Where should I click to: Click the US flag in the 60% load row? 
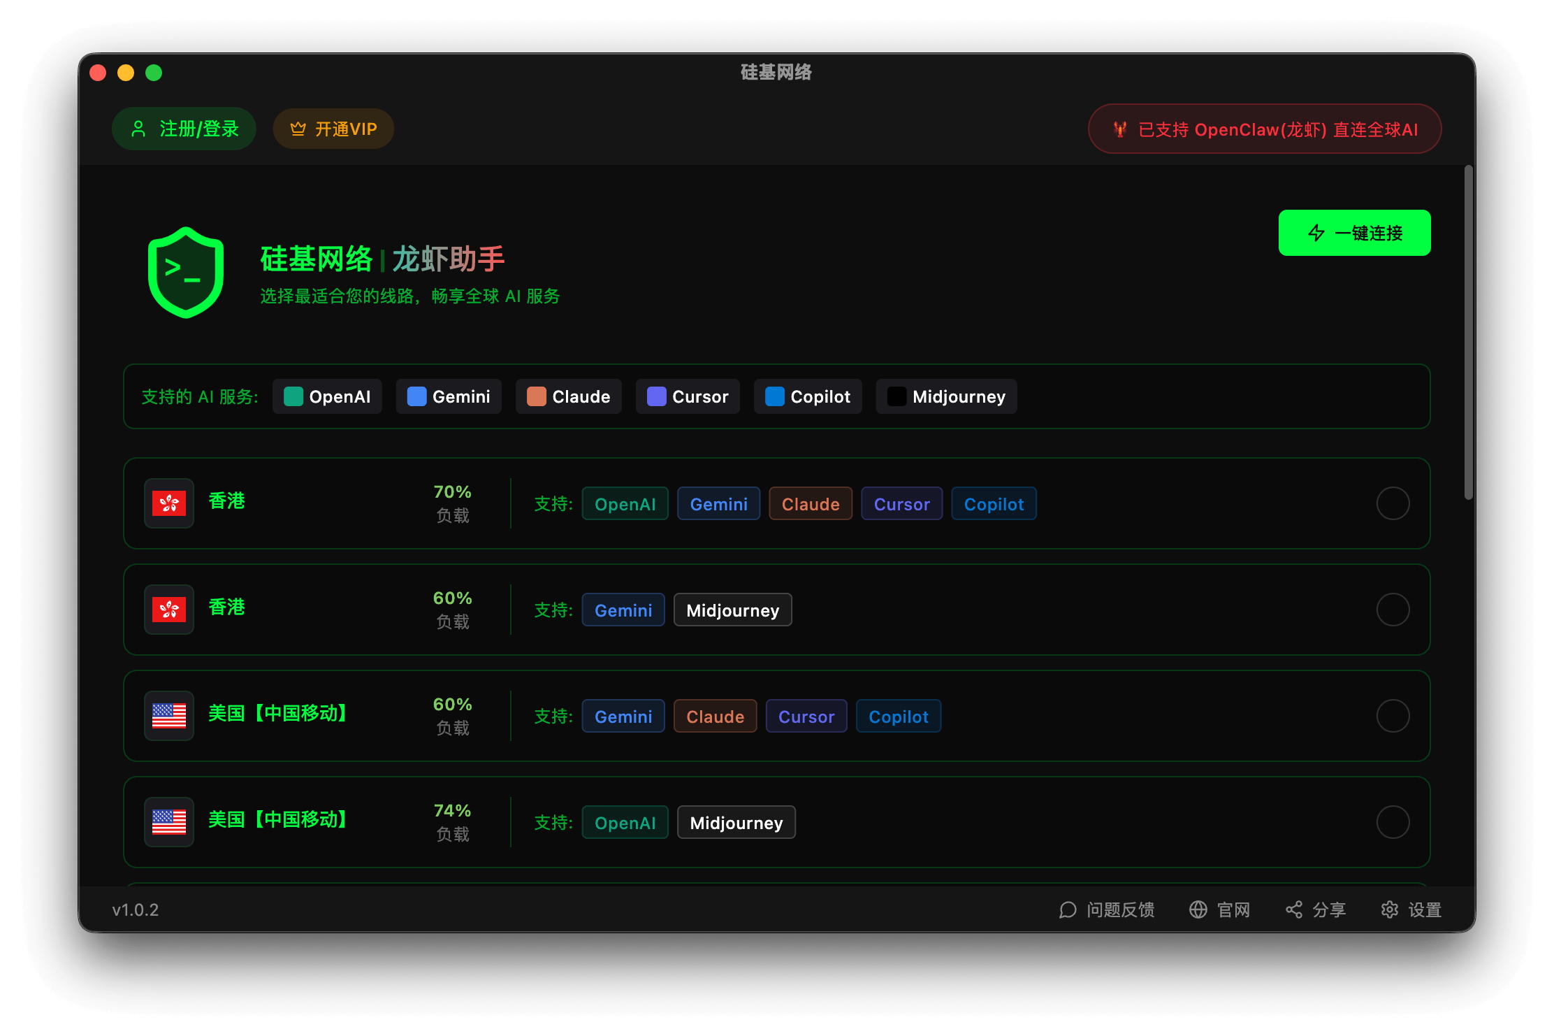pos(169,716)
